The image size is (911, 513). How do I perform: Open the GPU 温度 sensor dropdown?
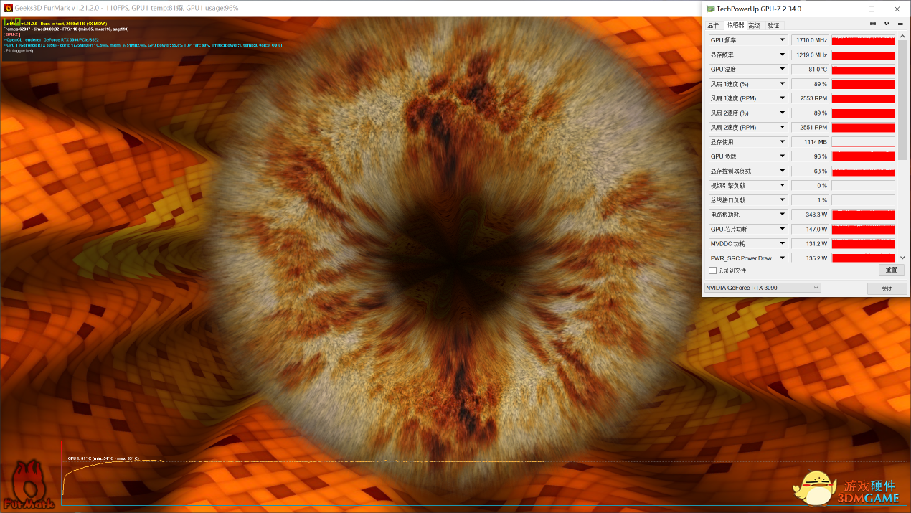click(783, 70)
